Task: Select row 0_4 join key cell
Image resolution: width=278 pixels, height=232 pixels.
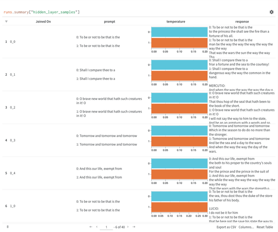Action: click(x=13, y=173)
